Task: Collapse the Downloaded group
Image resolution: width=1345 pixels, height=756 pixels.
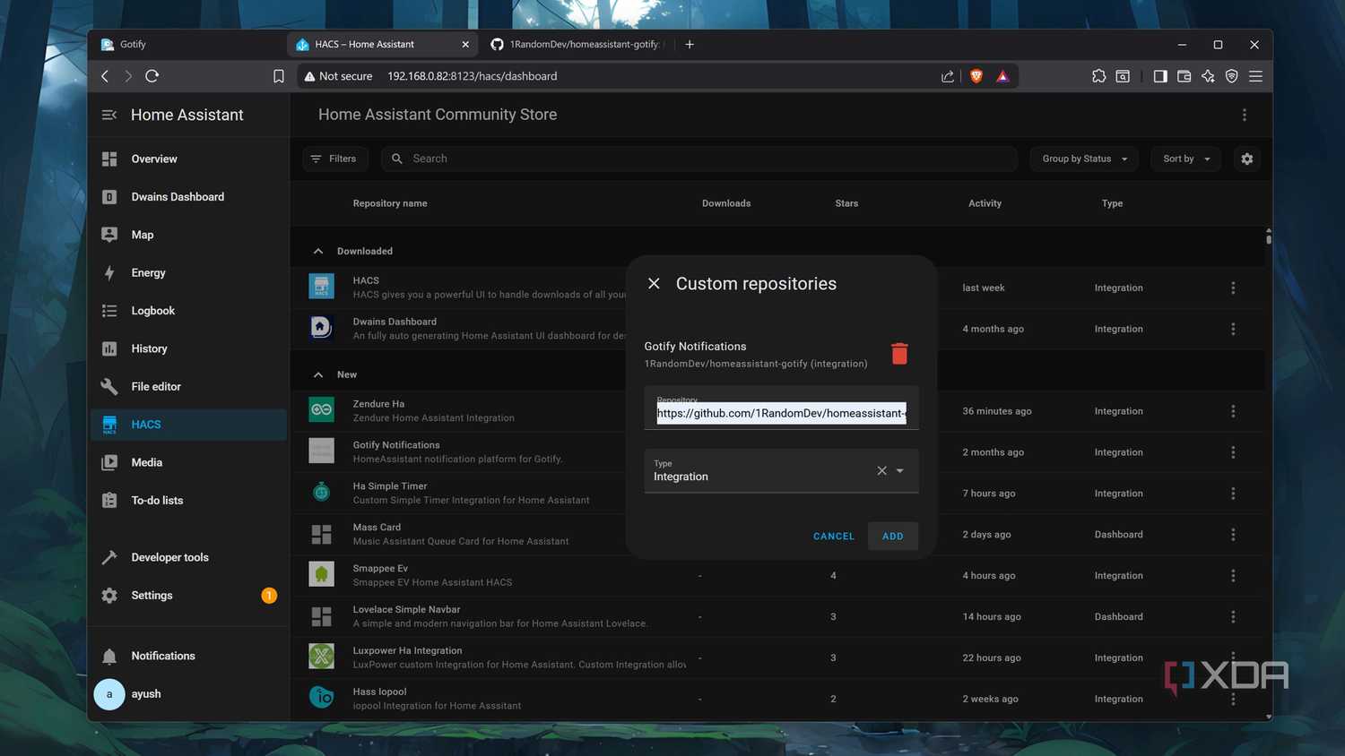Action: [x=318, y=251]
